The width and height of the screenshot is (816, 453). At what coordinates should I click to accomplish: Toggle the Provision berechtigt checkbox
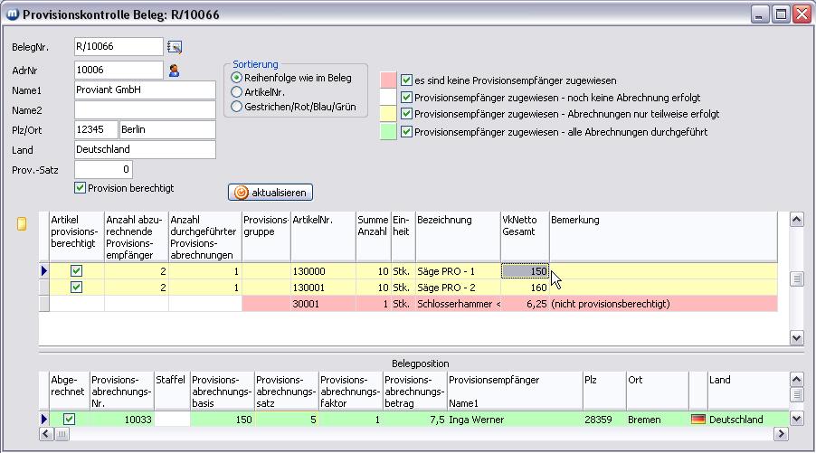pos(80,188)
